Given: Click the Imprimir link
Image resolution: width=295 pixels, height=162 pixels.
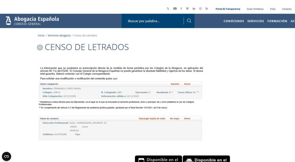Looking at the screenshot, I should [x=175, y=84].
